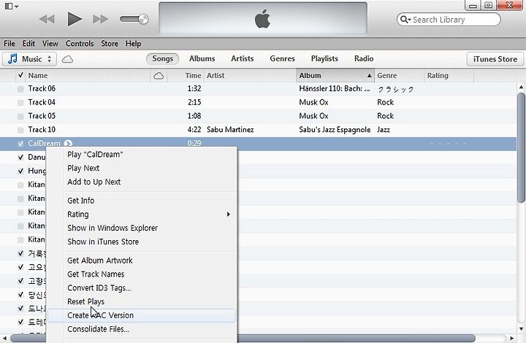The width and height of the screenshot is (526, 343).
Task: Open the iTunes Store button
Action: click(x=495, y=59)
